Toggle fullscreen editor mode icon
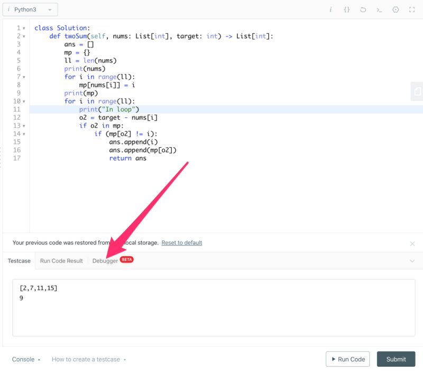 click(412, 10)
